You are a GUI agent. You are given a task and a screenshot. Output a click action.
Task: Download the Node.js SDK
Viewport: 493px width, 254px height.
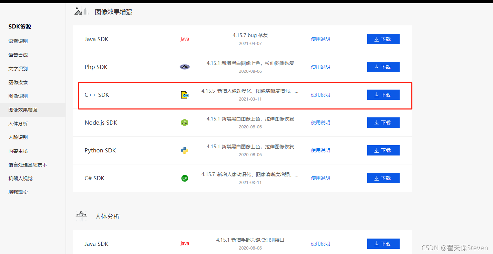(x=383, y=123)
